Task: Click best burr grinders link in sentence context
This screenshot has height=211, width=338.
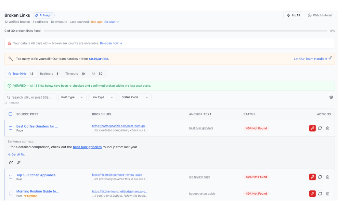Action: pos(87,147)
